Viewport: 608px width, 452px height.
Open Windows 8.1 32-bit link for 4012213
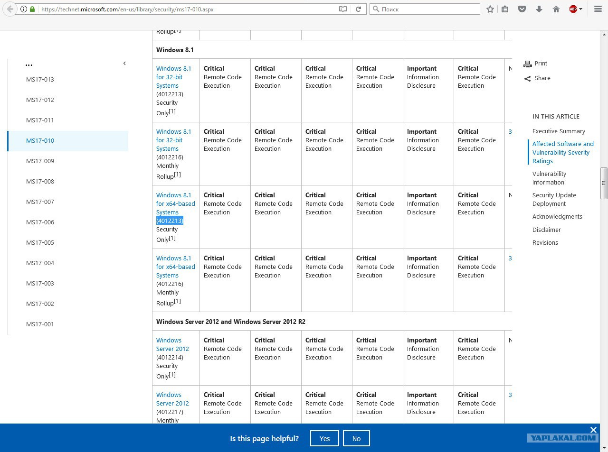pyautogui.click(x=173, y=77)
